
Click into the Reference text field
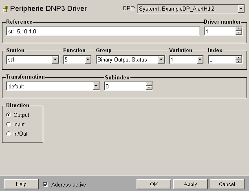[103, 31]
